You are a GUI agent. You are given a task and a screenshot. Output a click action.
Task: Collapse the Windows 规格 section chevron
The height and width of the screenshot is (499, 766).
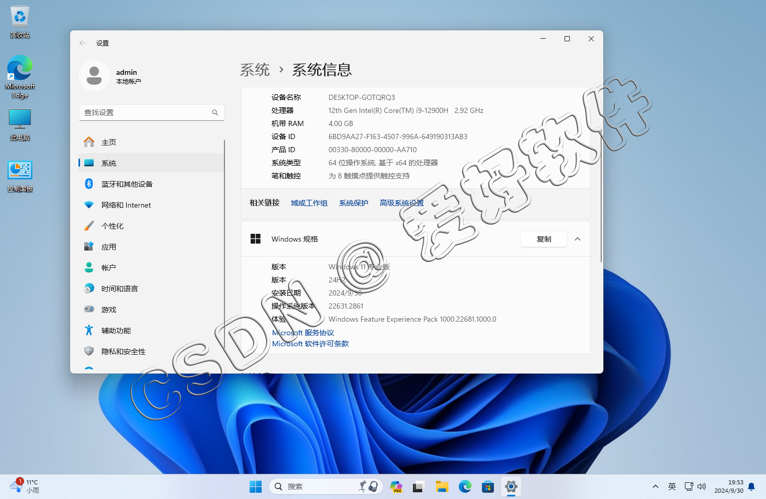[x=578, y=239]
